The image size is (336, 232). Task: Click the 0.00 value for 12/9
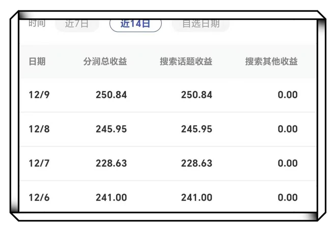[287, 95]
